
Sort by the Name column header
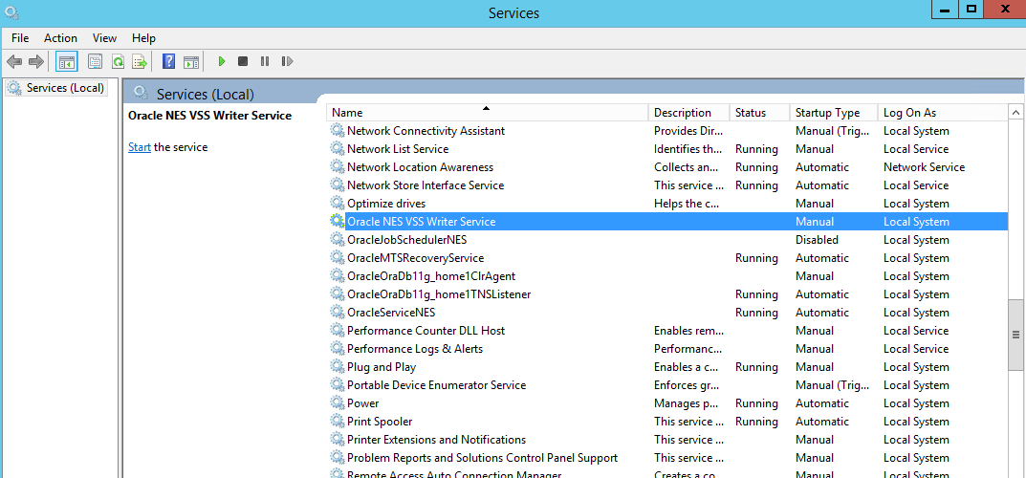coord(487,113)
